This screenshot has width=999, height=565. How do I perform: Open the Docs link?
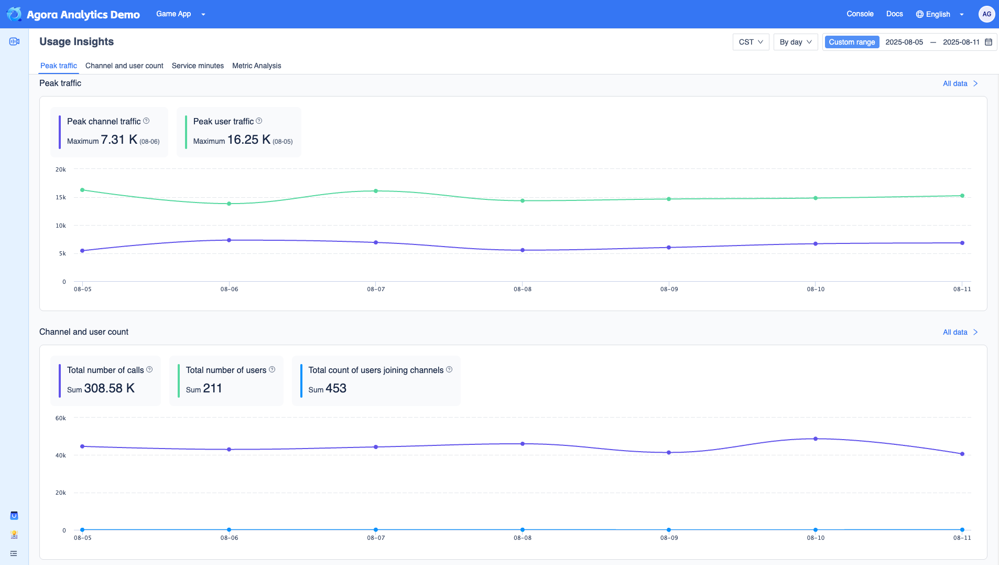(x=894, y=14)
